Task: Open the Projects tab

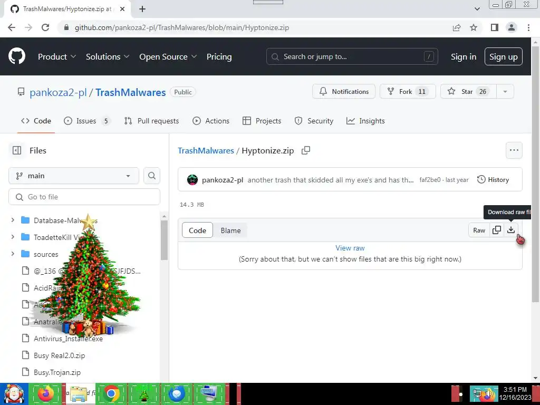Action: pos(262,121)
